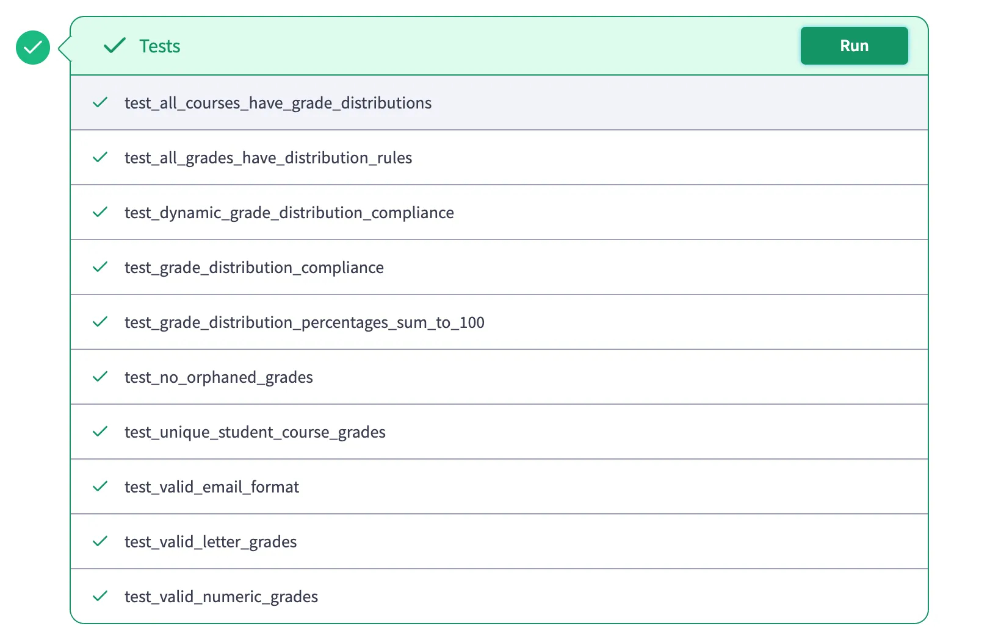This screenshot has height=640, width=990.
Task: Click the check icon beside test_grade_distribution_compliance
Action: [x=100, y=267]
